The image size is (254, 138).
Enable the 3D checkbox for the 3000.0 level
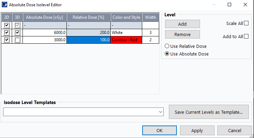tap(17, 40)
